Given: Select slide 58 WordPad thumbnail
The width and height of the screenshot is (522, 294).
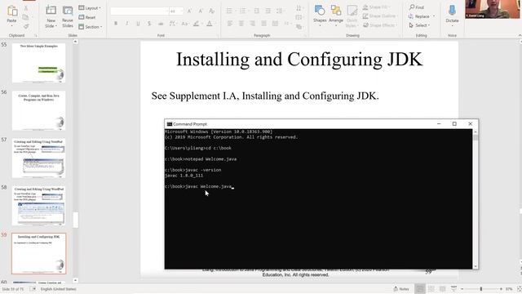Looking at the screenshot, I should click(38, 205).
